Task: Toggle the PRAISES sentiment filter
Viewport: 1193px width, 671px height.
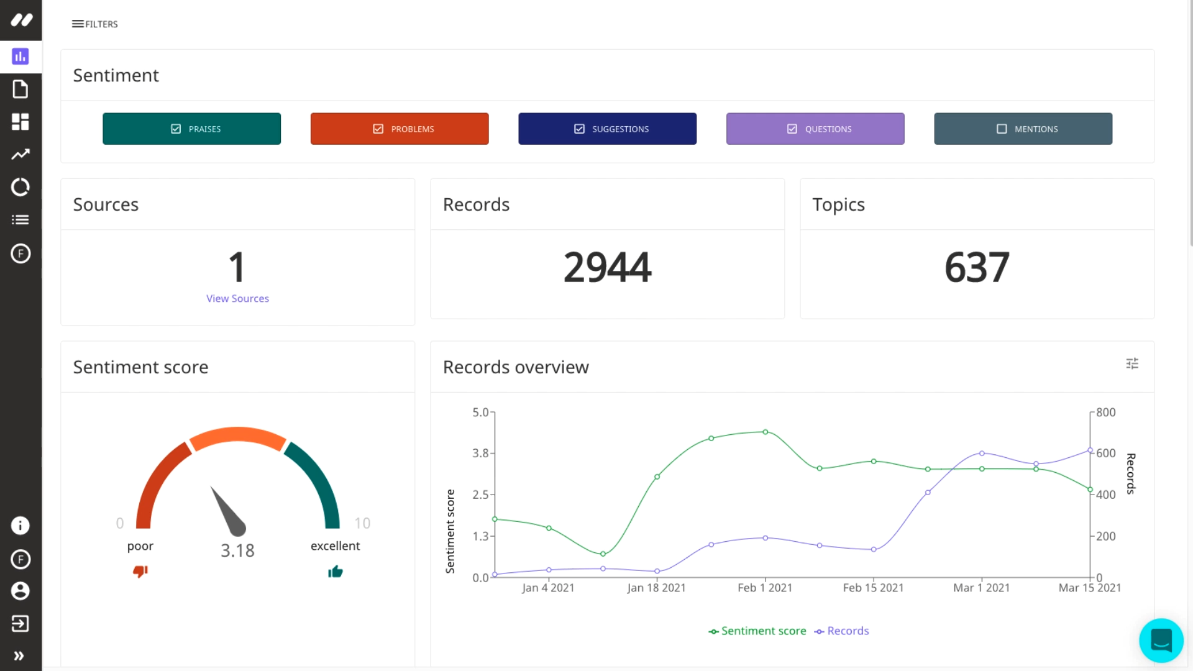Action: pos(191,129)
